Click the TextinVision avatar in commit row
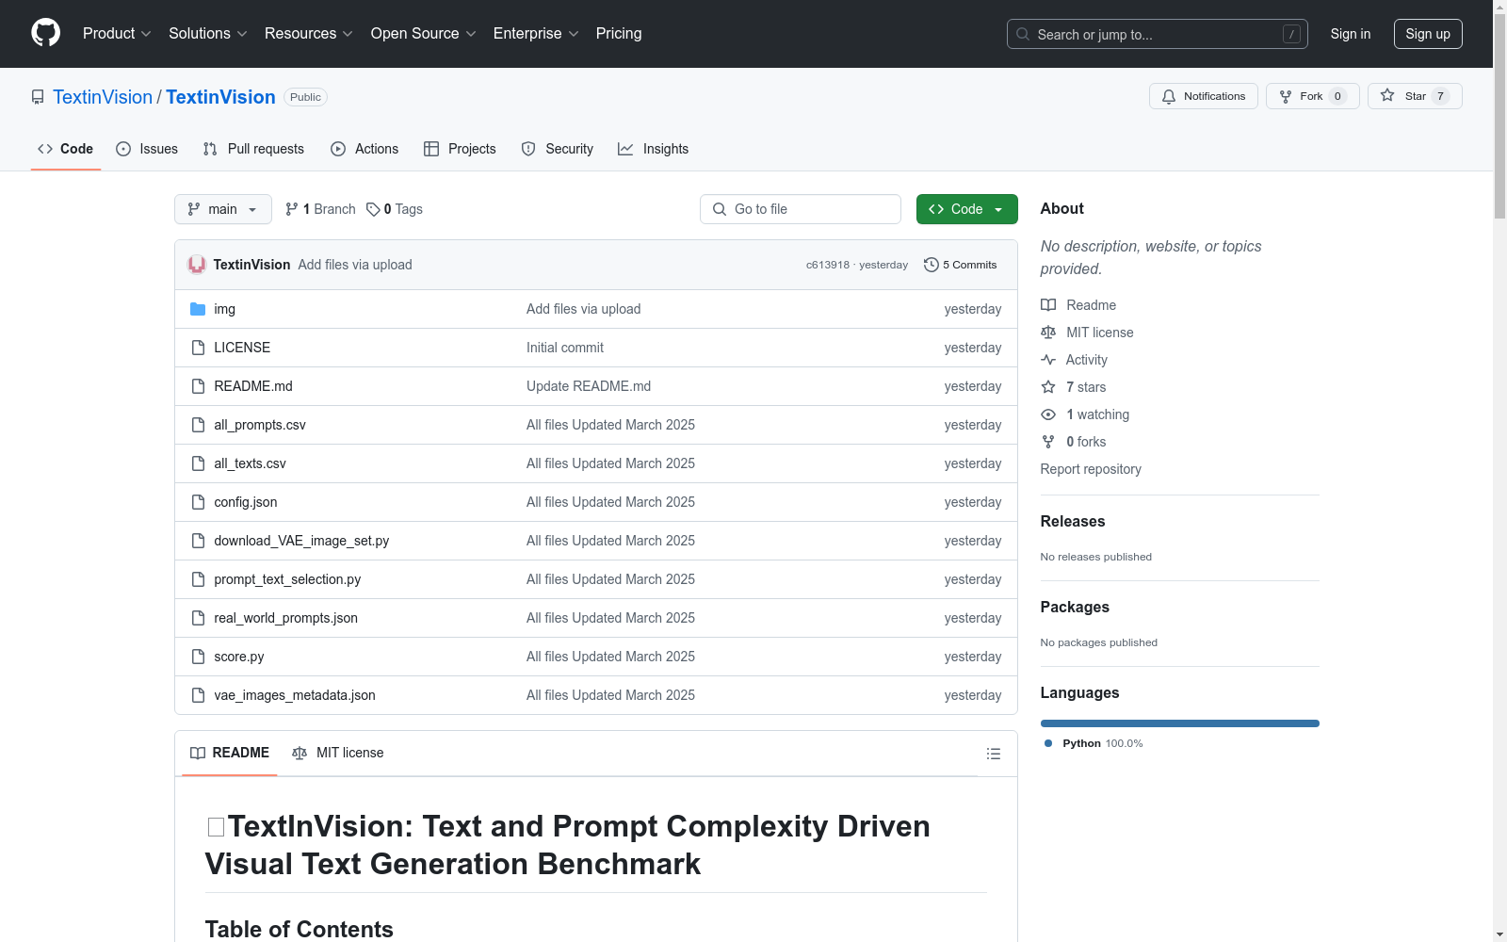Image resolution: width=1507 pixels, height=942 pixels. pos(197,265)
